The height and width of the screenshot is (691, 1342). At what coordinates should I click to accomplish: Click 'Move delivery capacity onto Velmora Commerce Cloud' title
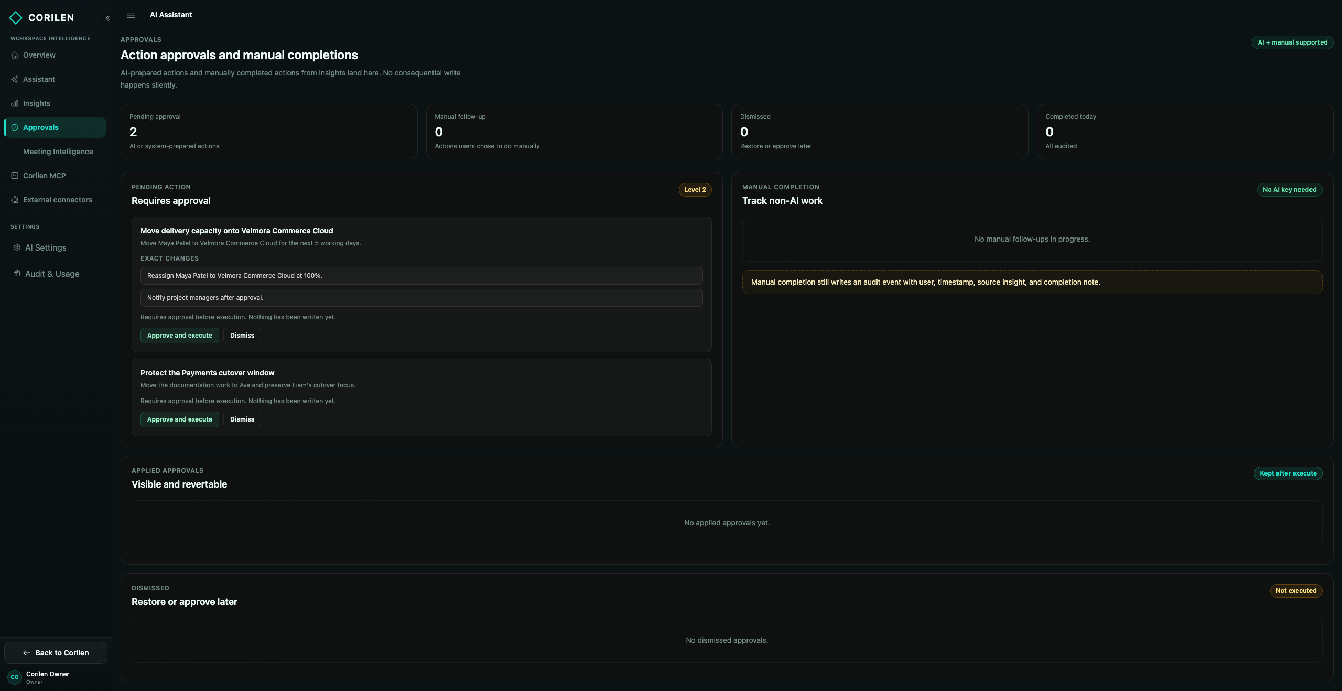(236, 231)
